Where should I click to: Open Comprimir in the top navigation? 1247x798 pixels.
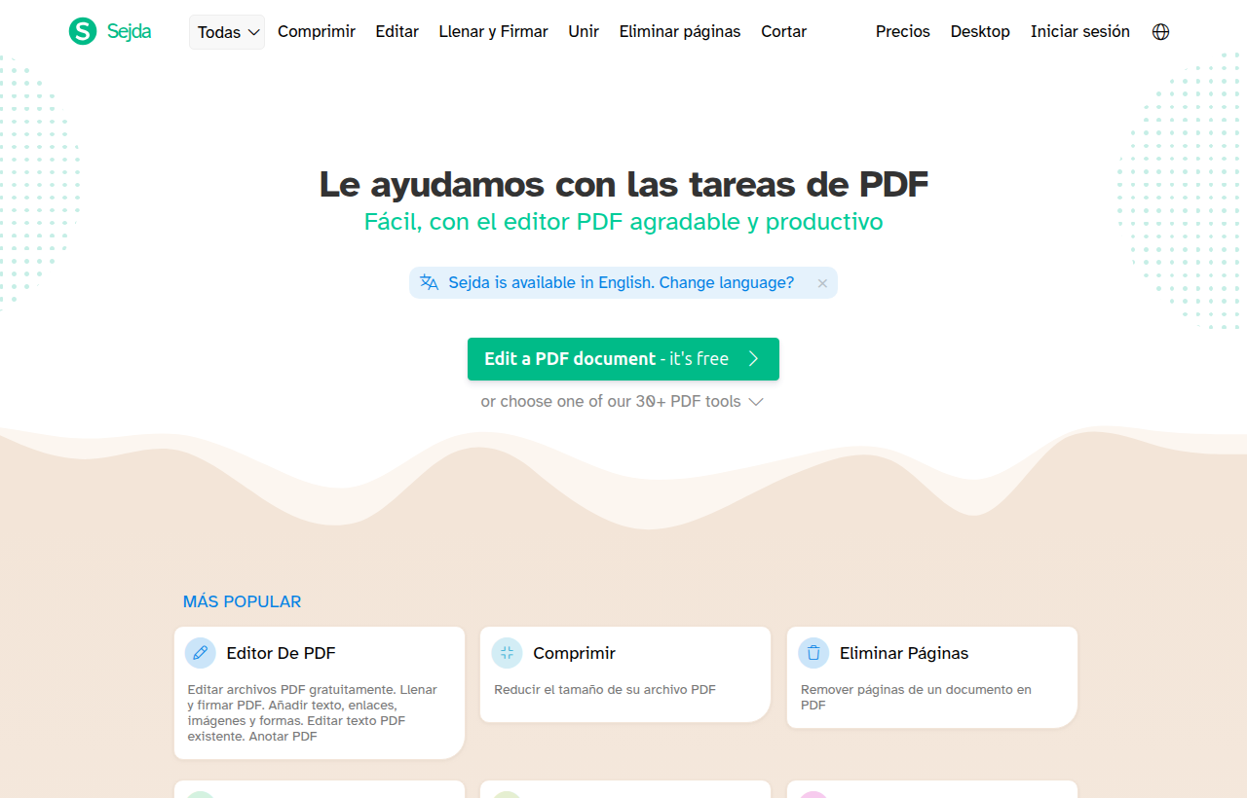pos(317,32)
